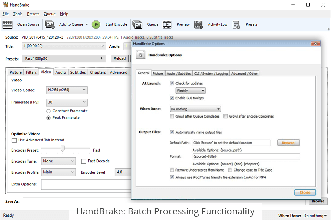Toggle Check for updates checkbox
This screenshot has height=220, width=331.
click(x=172, y=83)
